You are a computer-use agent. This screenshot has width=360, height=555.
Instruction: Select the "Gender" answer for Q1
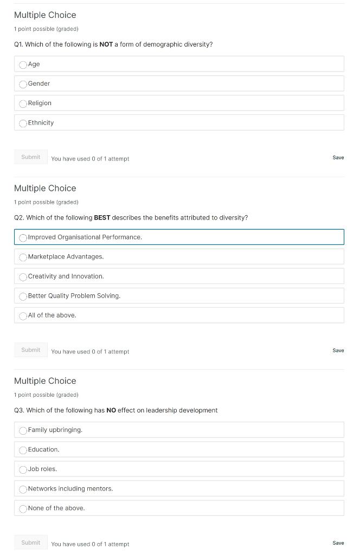pos(23,84)
